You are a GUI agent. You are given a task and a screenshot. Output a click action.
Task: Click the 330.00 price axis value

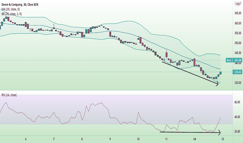[x=238, y=83]
